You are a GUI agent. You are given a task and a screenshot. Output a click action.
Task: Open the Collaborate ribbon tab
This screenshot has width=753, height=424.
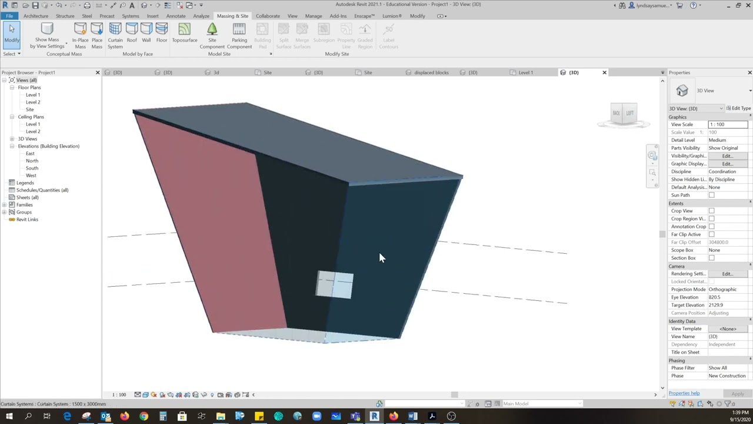coord(268,16)
